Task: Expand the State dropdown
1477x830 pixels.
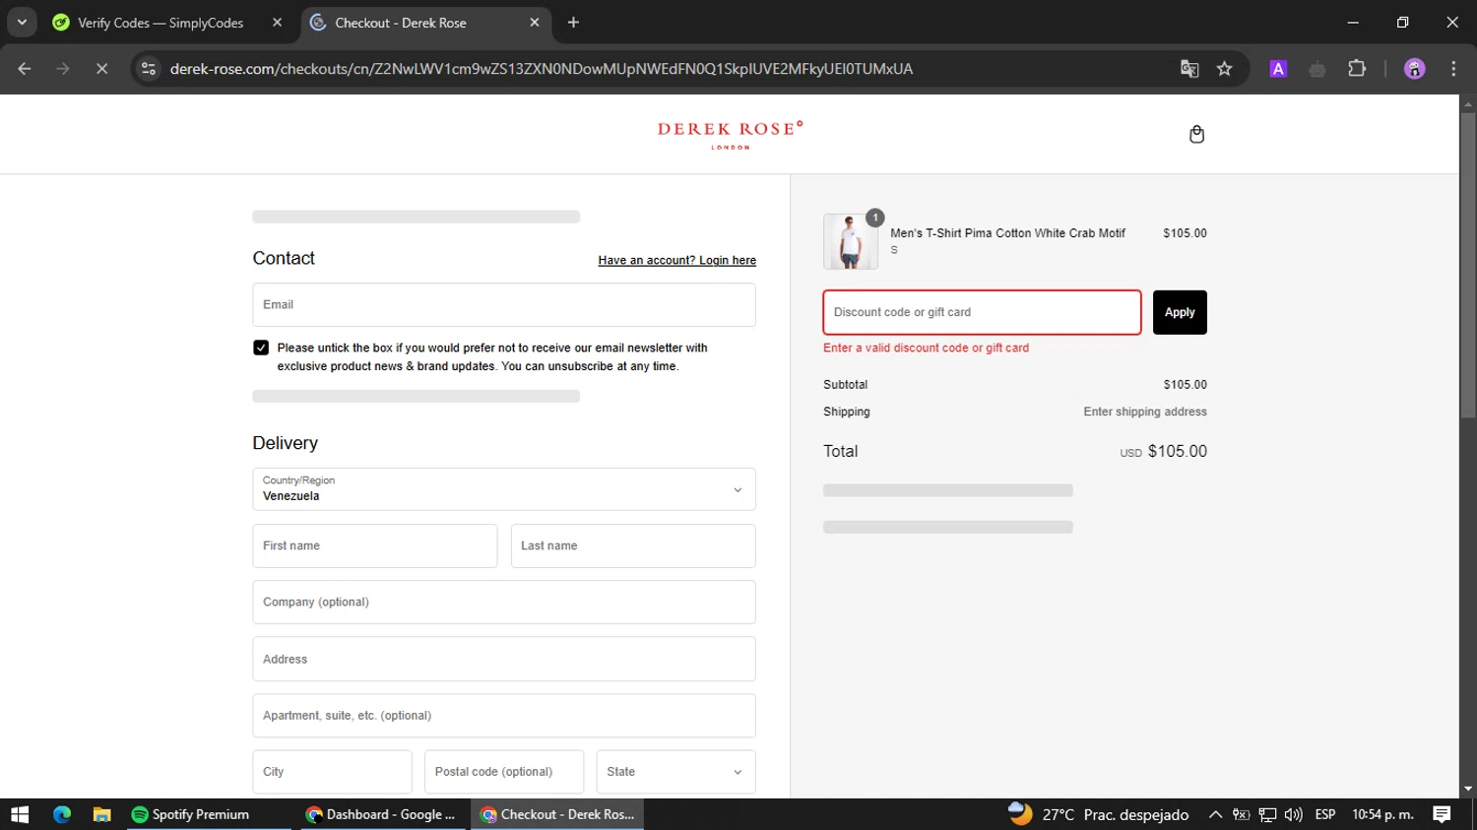Action: coord(675,772)
